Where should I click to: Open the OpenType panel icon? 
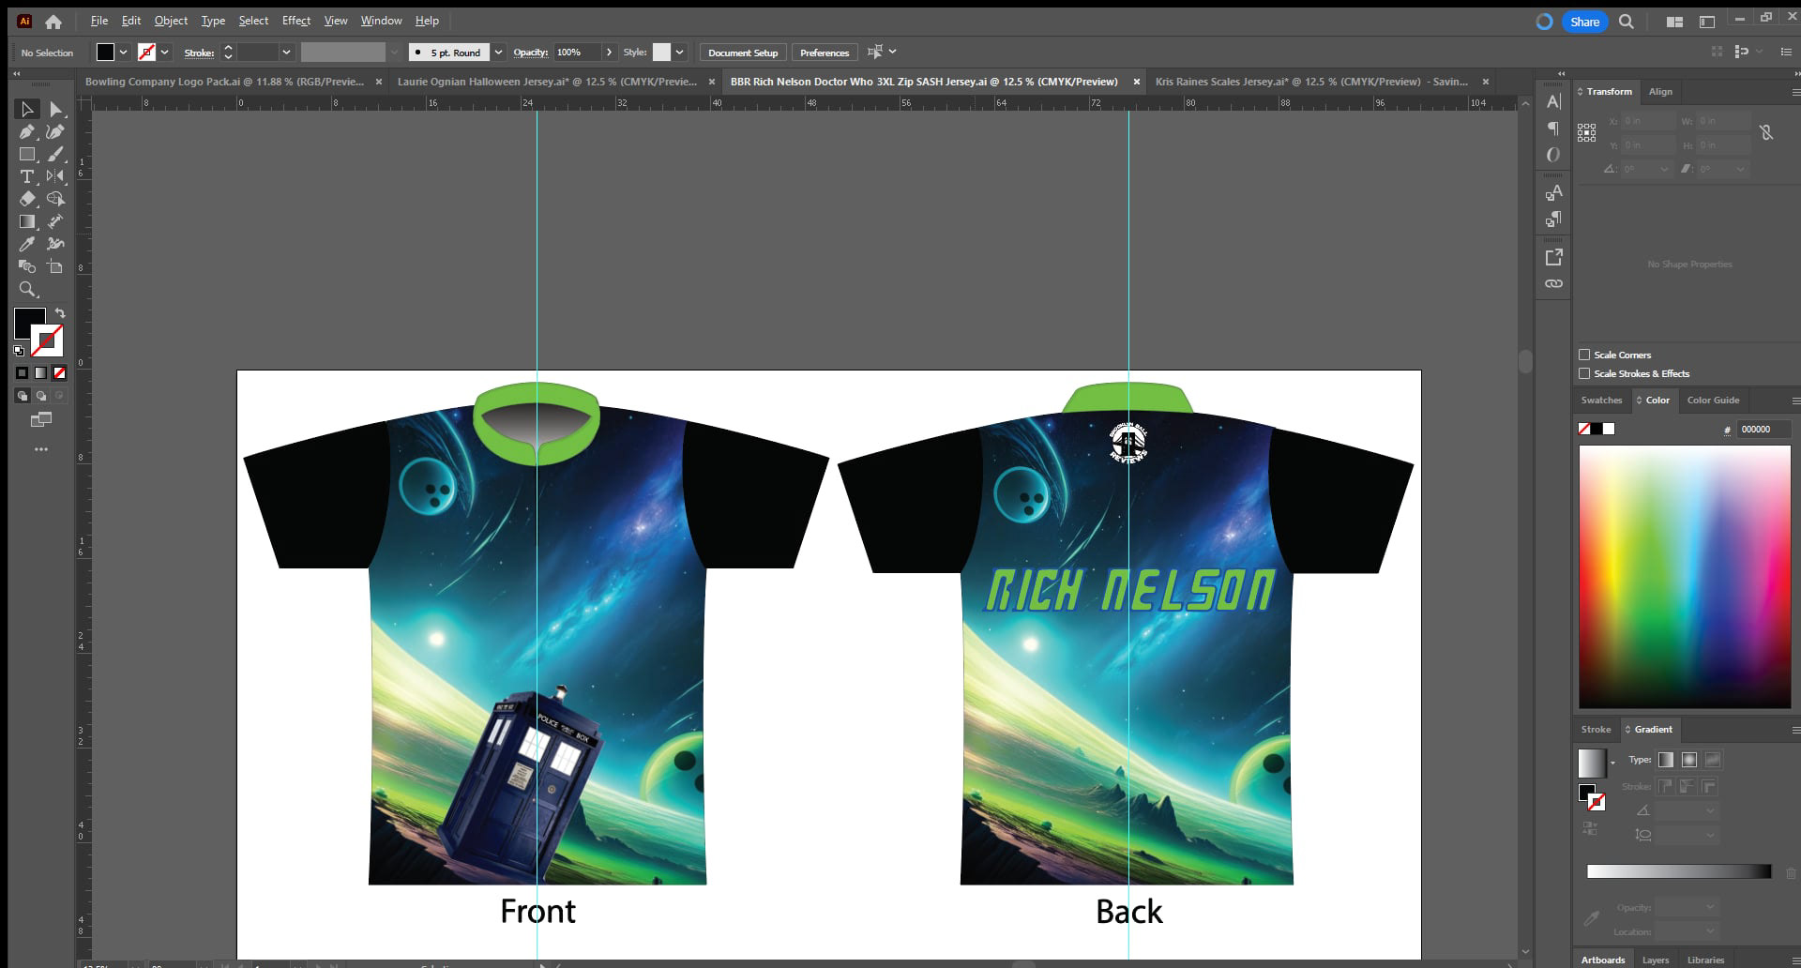pos(1553,155)
